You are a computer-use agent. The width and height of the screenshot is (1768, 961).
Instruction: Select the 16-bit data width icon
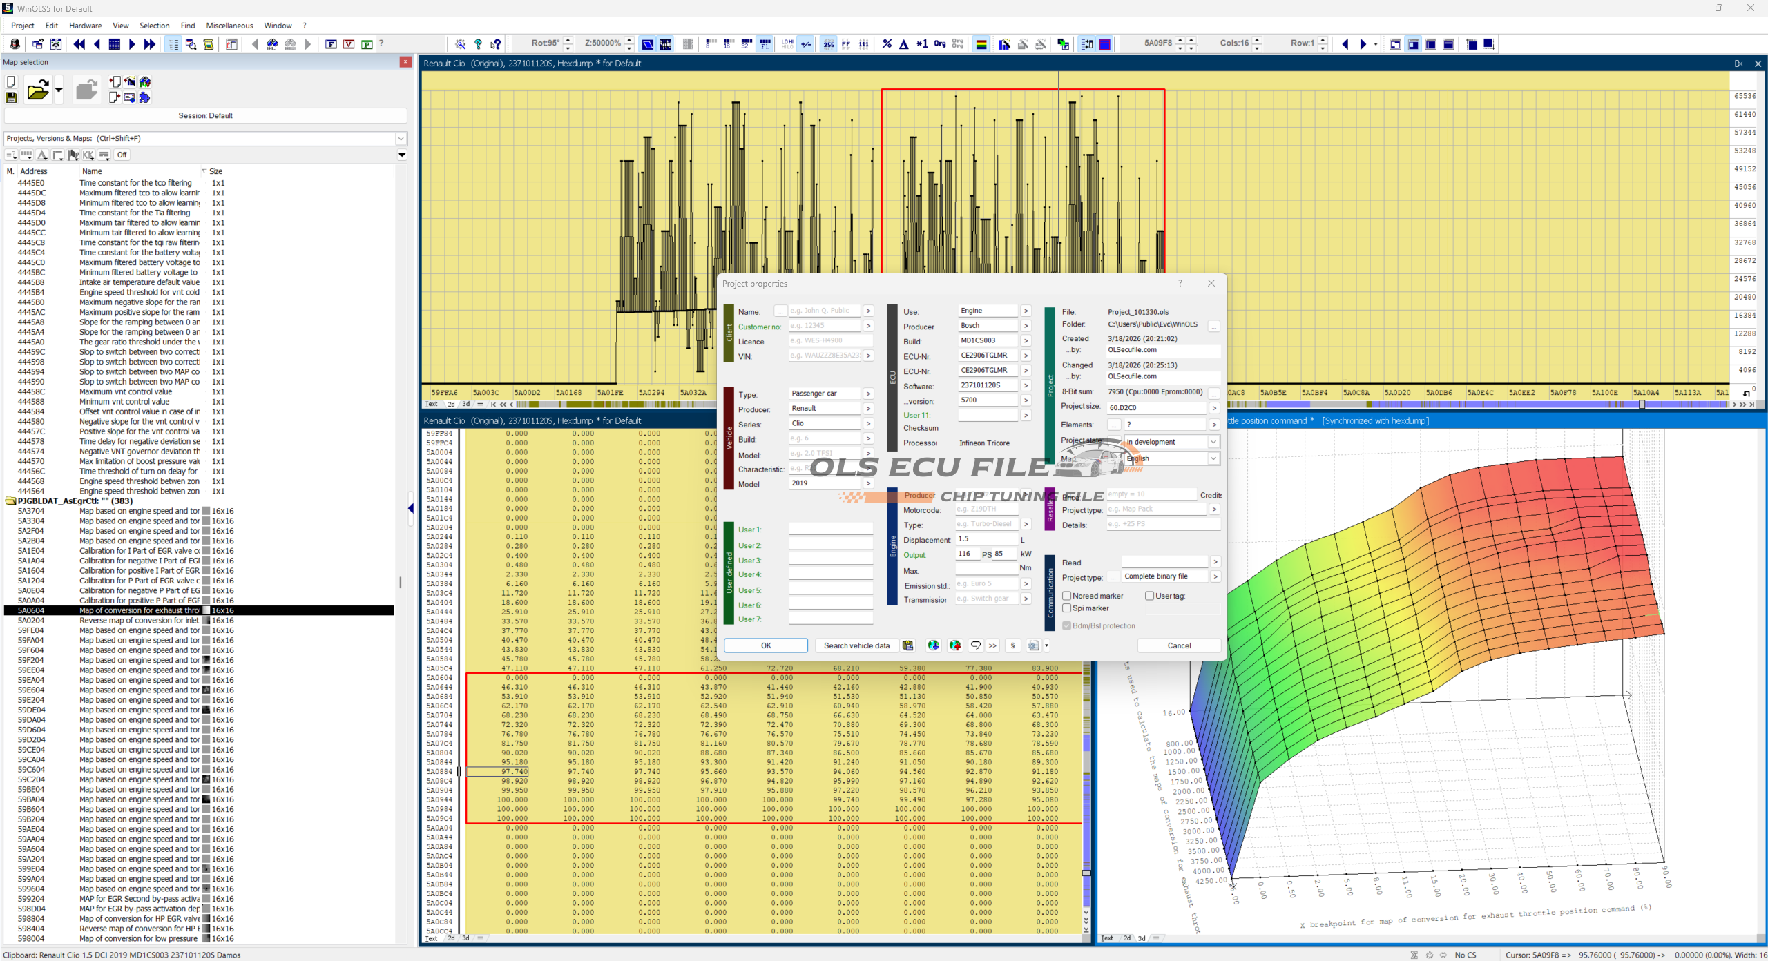(x=728, y=44)
